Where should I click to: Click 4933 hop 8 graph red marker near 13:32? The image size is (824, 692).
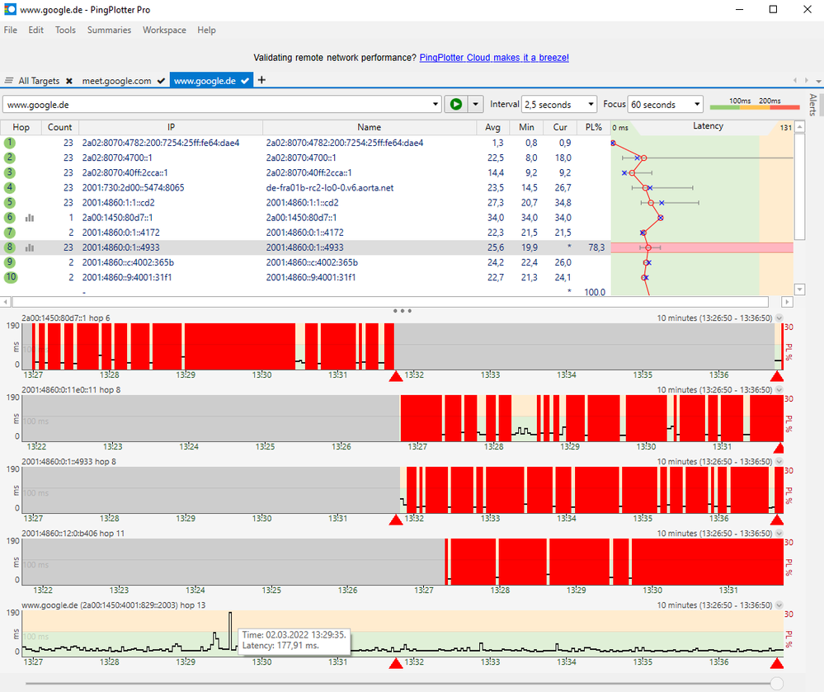coord(396,520)
